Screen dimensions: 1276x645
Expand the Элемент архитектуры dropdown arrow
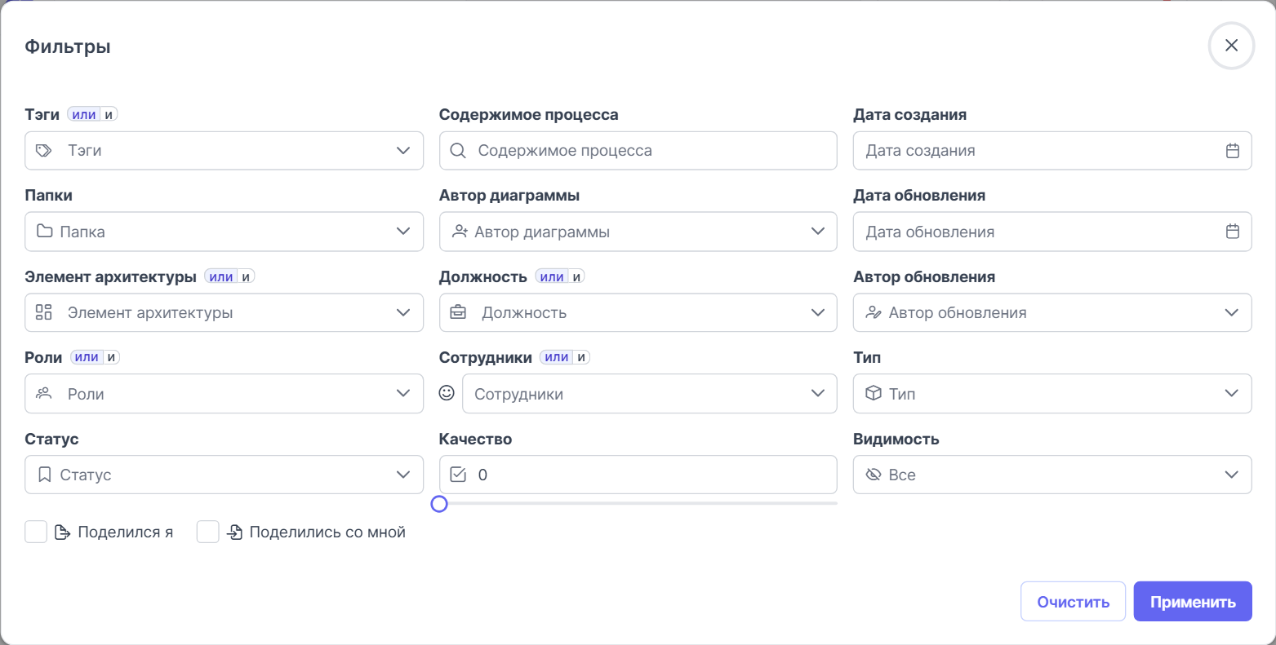(403, 312)
